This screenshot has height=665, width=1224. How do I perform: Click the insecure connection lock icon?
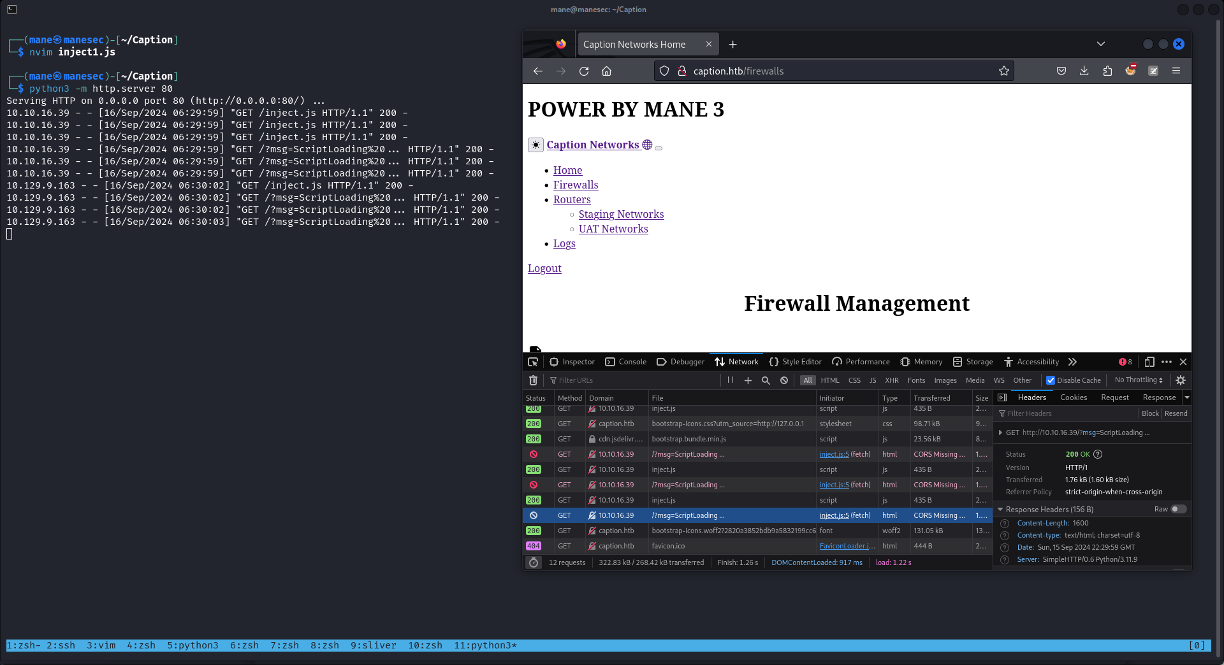click(681, 71)
